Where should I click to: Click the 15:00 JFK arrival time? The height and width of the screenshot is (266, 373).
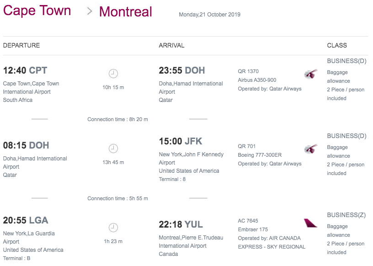pos(180,141)
